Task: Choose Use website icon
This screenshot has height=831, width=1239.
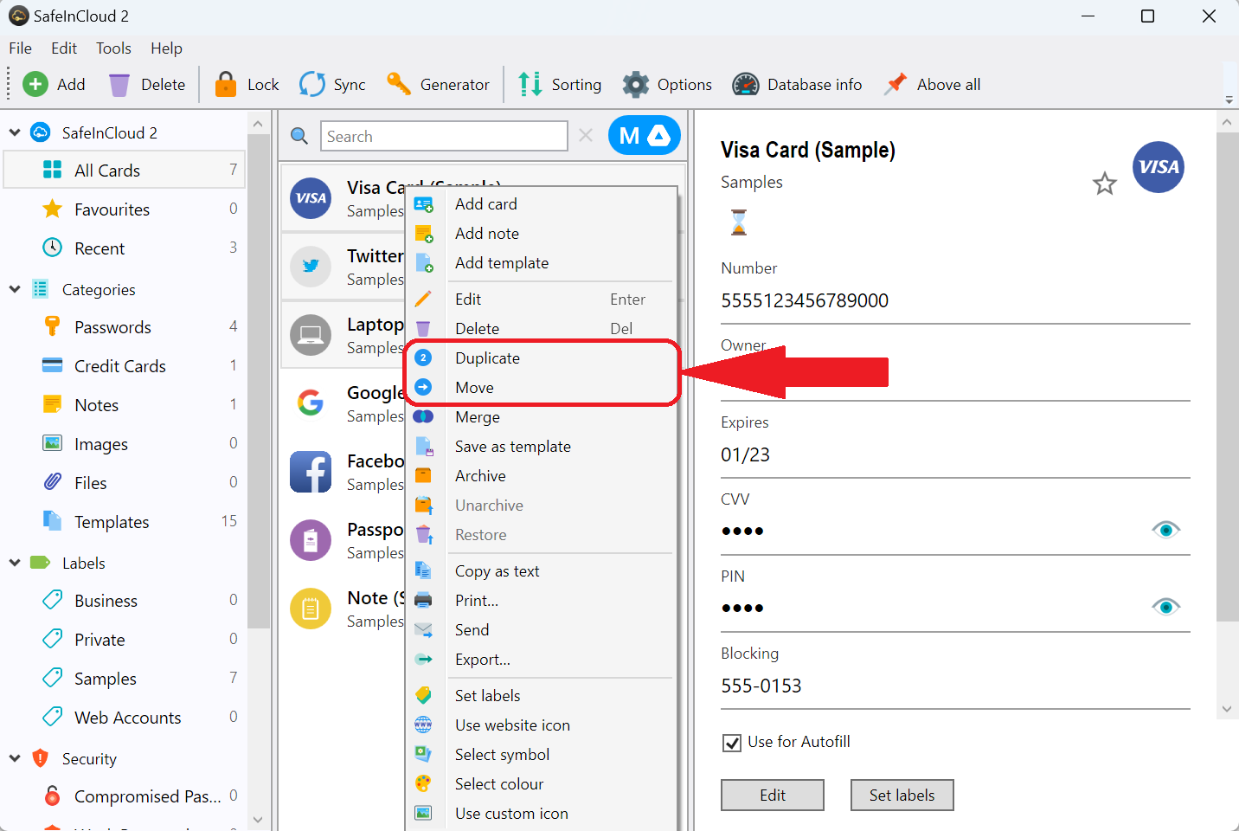Action: point(541,725)
